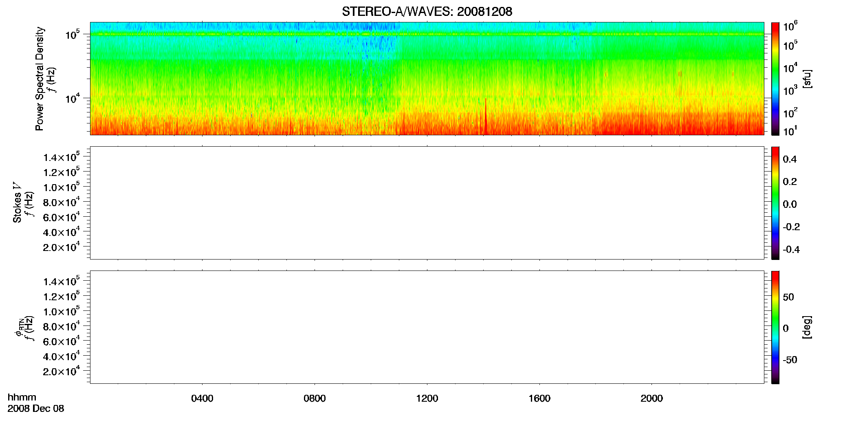Click the Stokes V axis label
This screenshot has width=854, height=440.
(x=17, y=203)
